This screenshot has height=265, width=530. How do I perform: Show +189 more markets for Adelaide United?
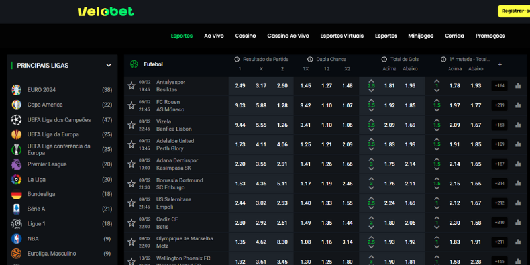500,144
